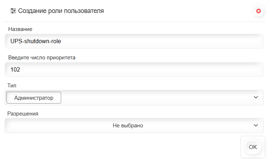268x159 pixels.
Task: Click the "Название" field label
Action: click(x=20, y=29)
